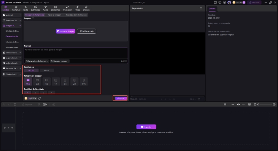Screen dimensions: 278x151
Task: Click the Generar button
Action: point(121,98)
